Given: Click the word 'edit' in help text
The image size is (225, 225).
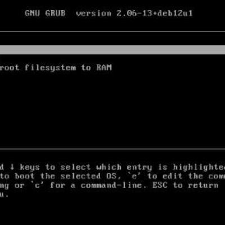Looking at the screenshot, I should pos(172,176).
